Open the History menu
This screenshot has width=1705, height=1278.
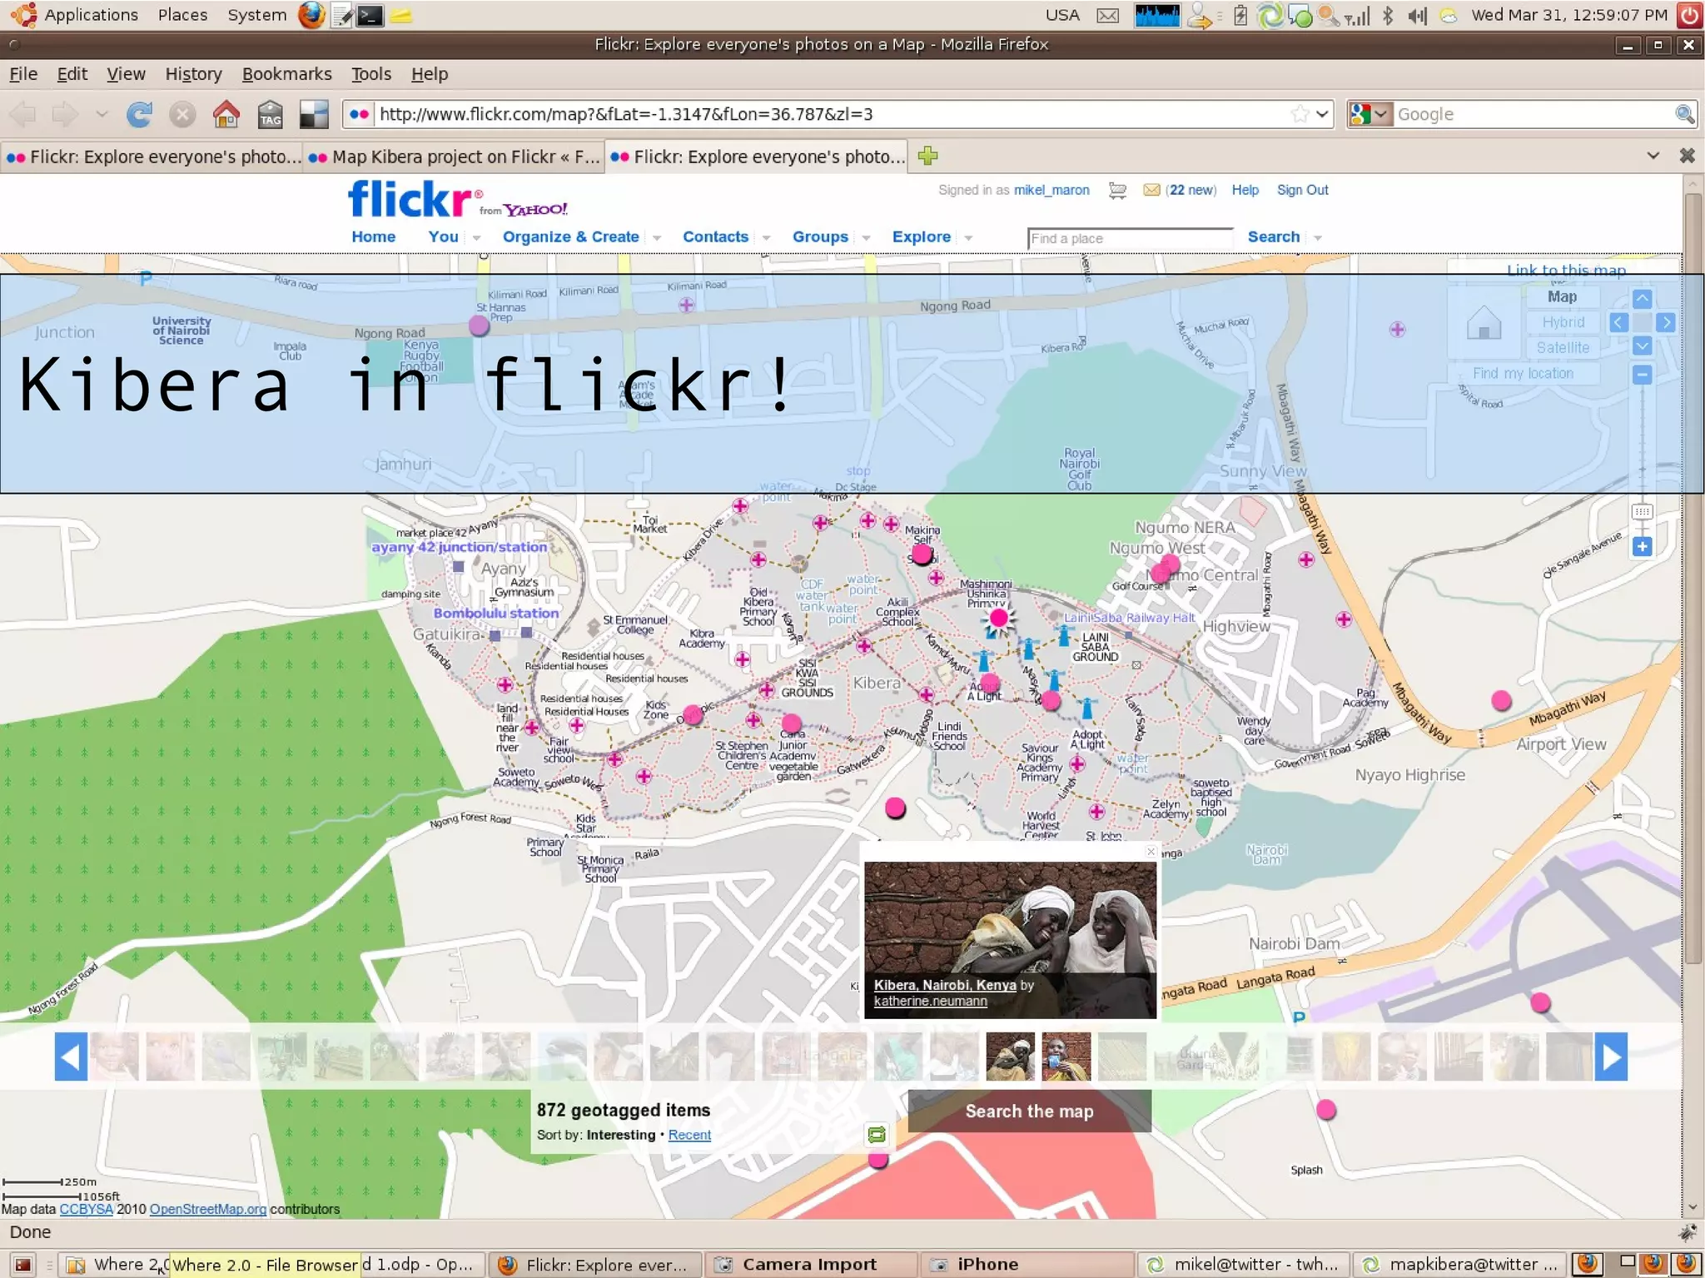[x=193, y=74]
